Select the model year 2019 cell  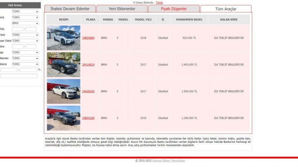pyautogui.click(x=143, y=118)
